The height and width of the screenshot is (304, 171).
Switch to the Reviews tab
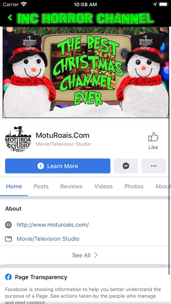point(71,186)
